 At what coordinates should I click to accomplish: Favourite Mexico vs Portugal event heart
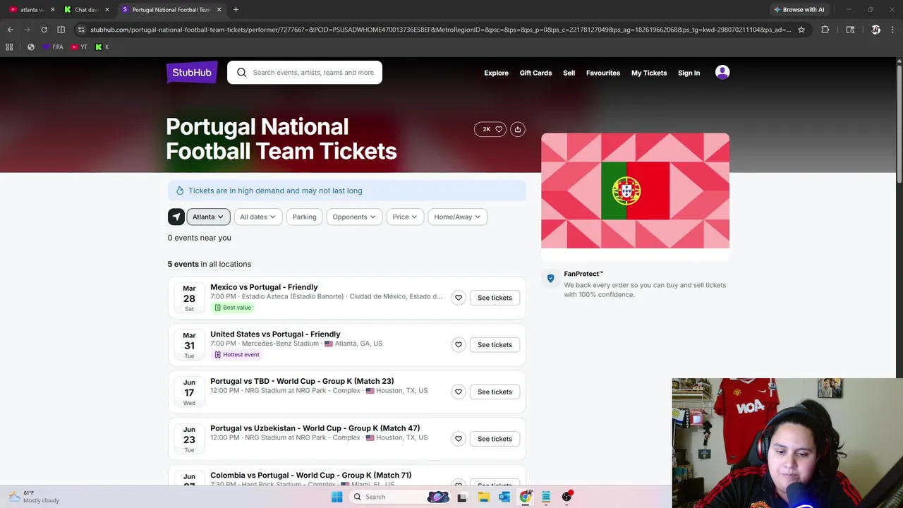pyautogui.click(x=459, y=298)
